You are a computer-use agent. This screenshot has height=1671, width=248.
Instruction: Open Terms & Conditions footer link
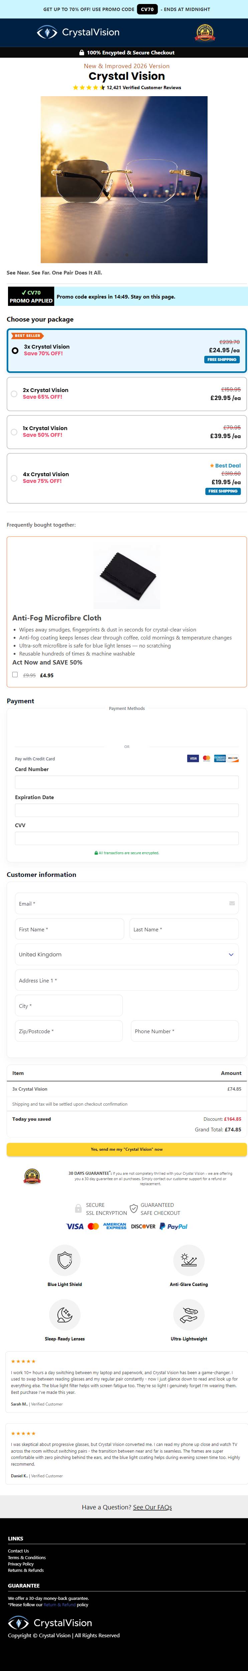[27, 1557]
